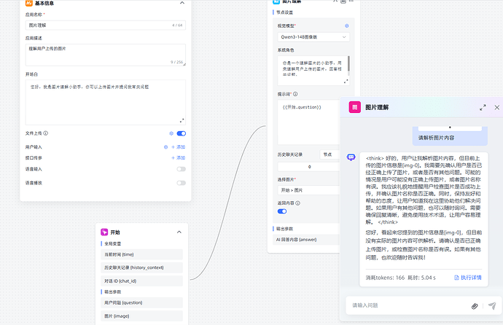
Task: Show info tooltip next to 返回内容
Action: pos(297,203)
